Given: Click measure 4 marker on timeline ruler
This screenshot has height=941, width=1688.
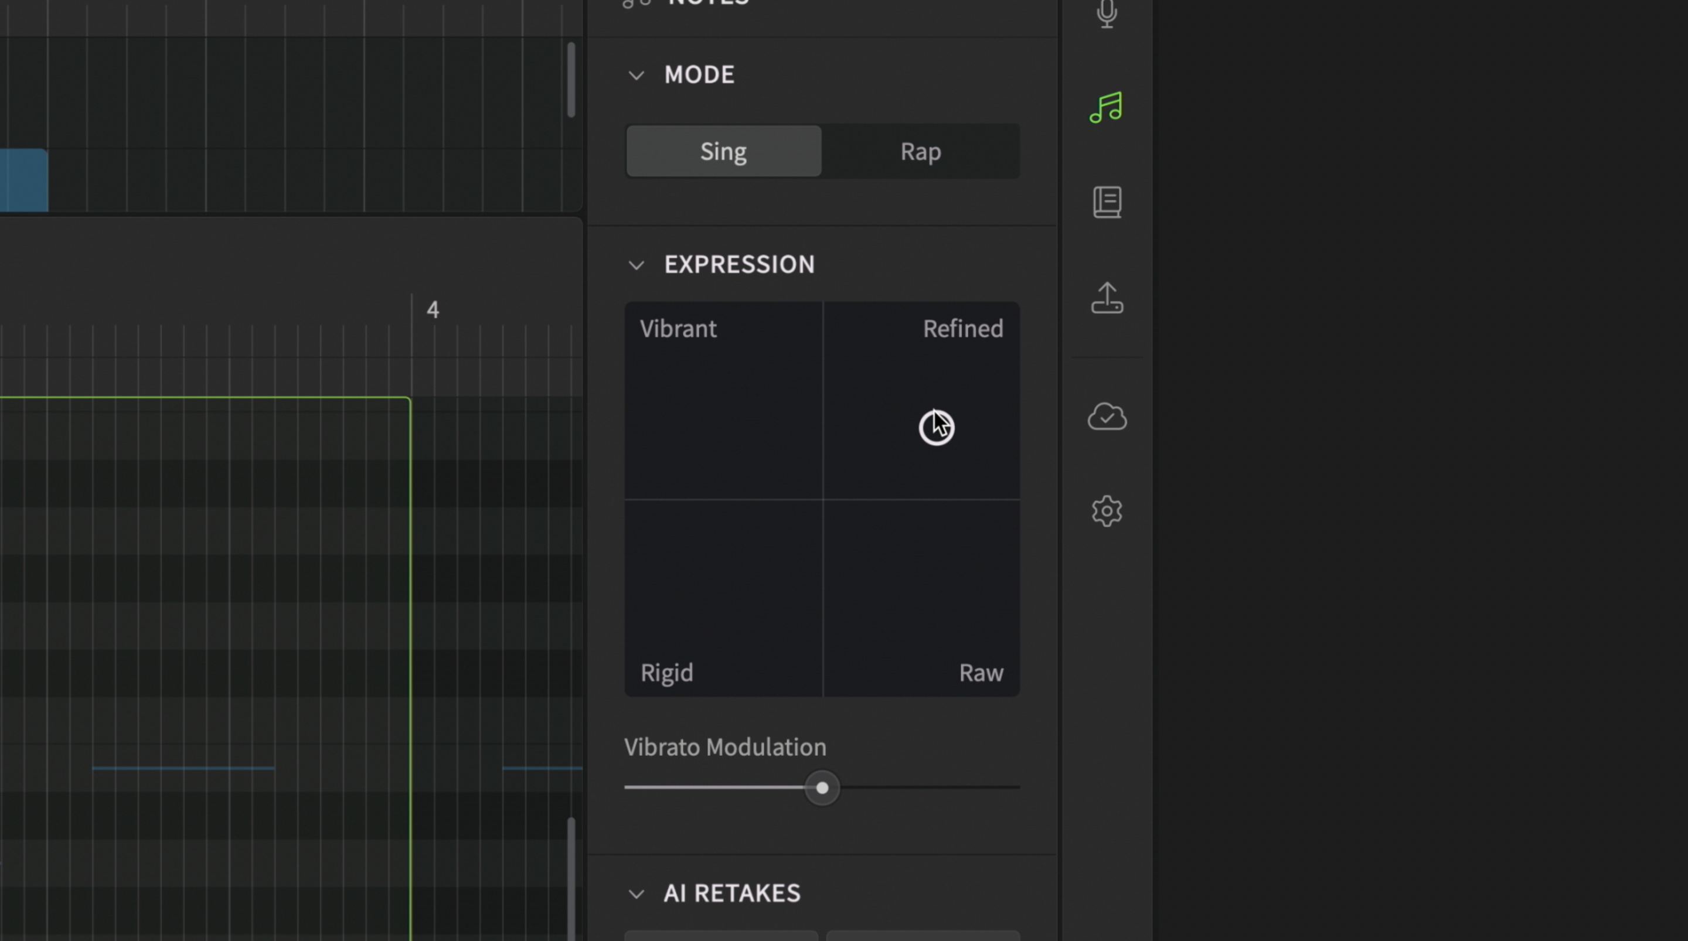Looking at the screenshot, I should (433, 310).
